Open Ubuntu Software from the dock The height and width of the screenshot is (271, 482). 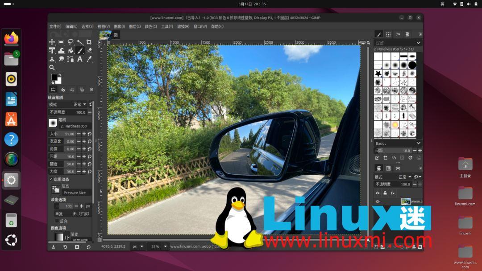click(x=11, y=119)
